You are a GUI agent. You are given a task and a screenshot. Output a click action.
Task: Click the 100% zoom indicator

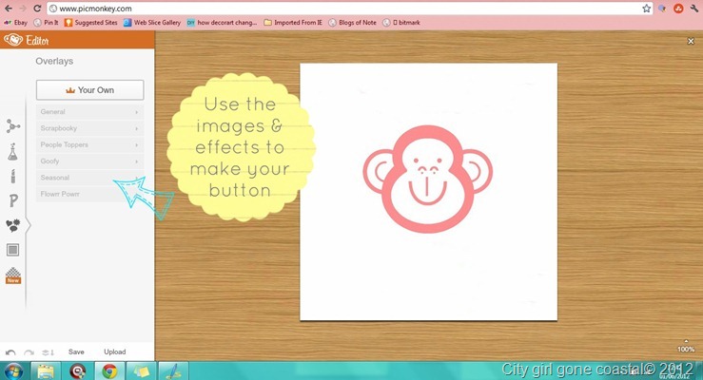click(x=686, y=349)
